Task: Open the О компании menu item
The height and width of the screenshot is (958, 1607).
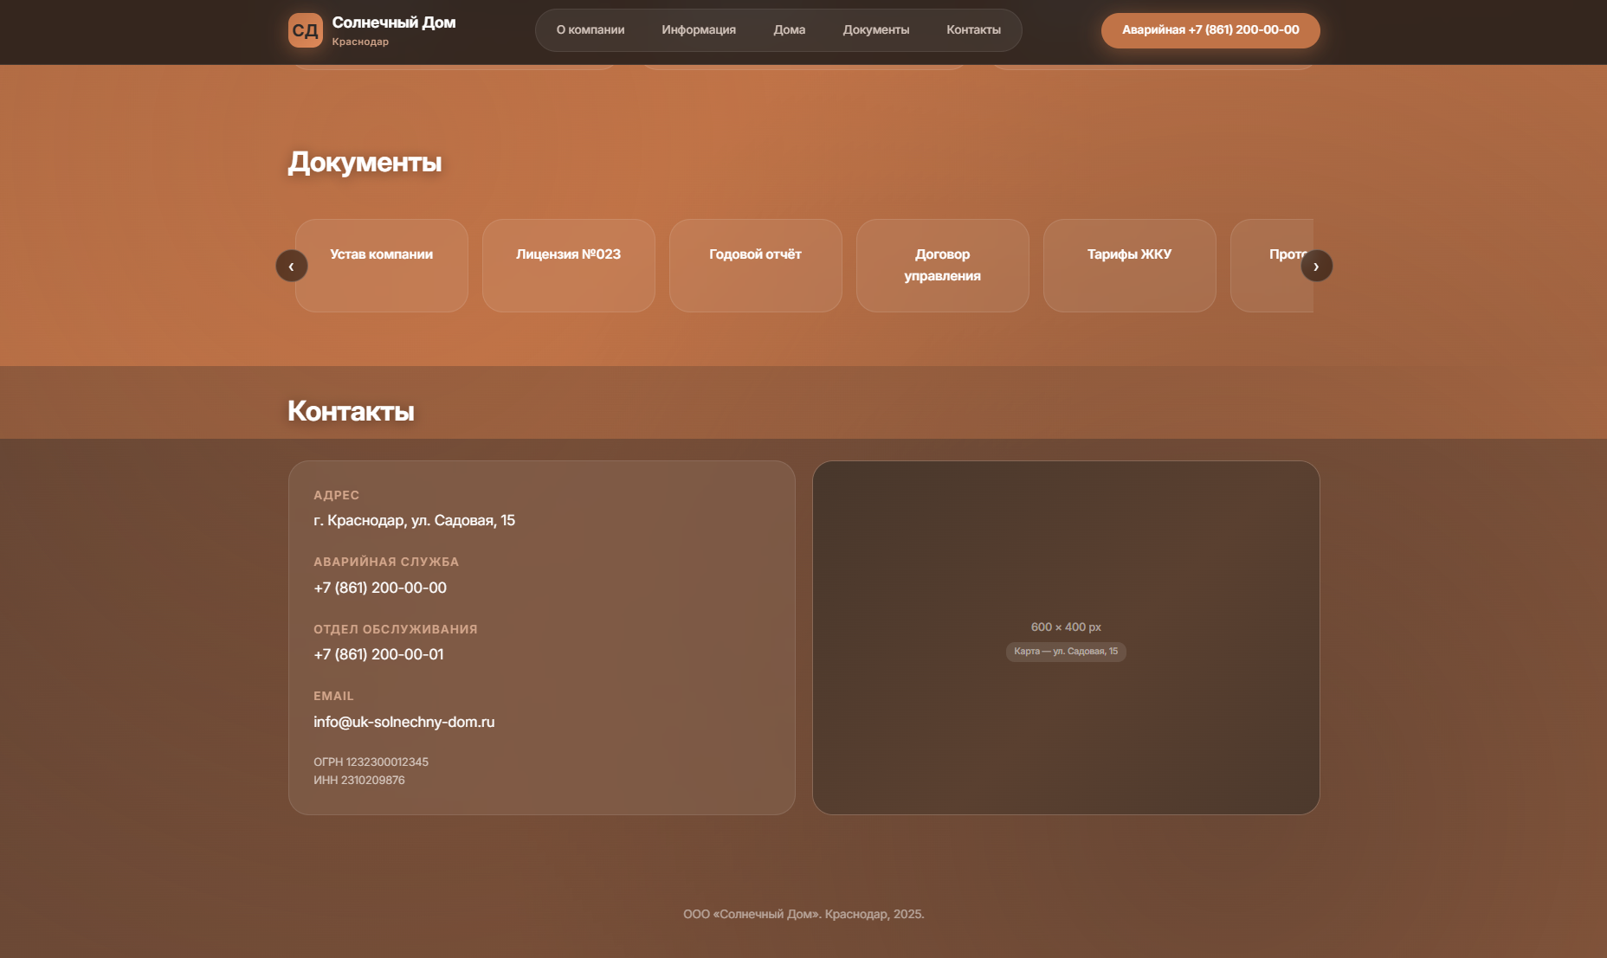Action: point(591,29)
